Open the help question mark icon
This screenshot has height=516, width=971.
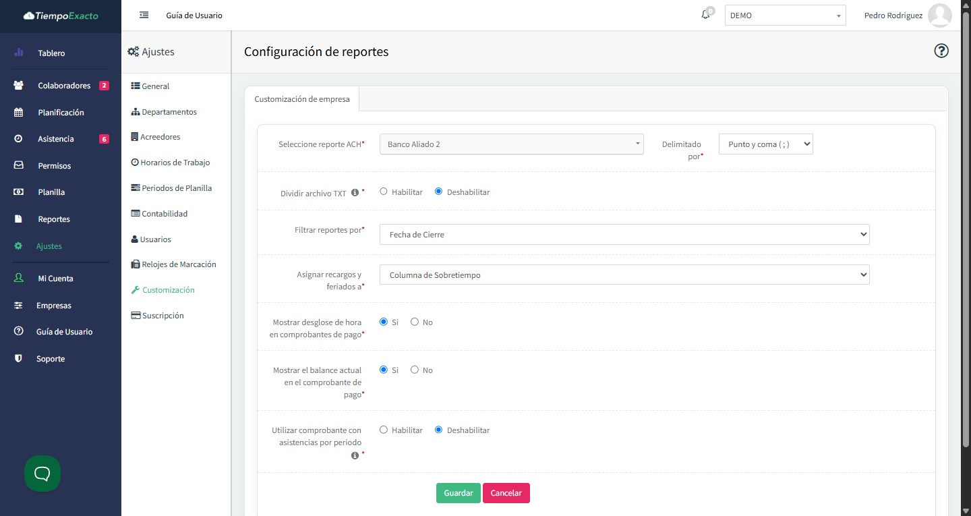941,51
